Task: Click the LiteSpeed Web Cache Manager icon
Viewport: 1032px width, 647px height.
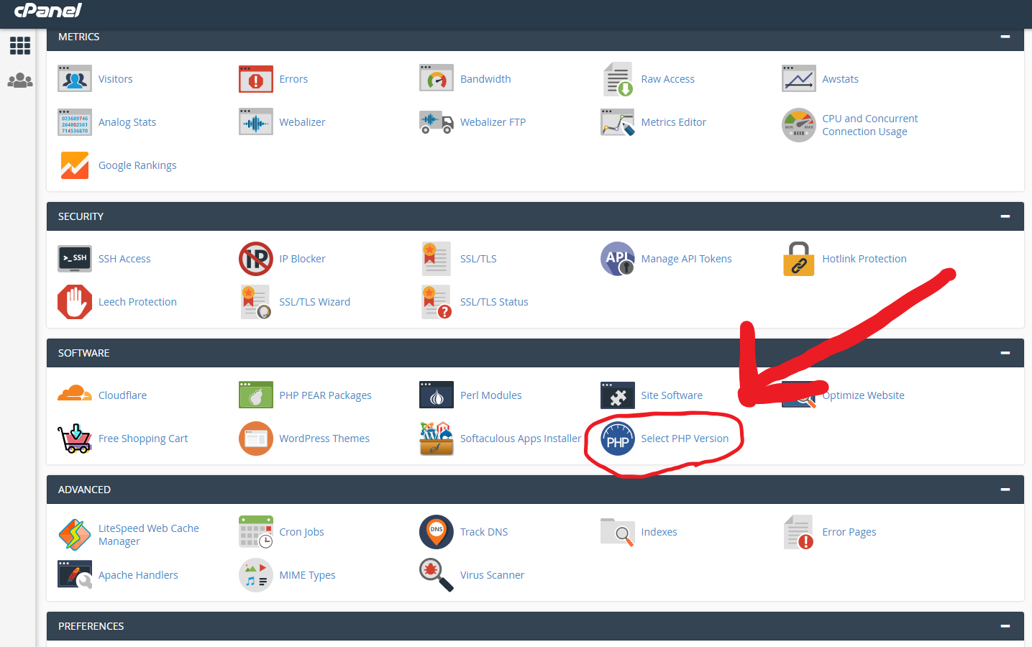Action: (75, 535)
